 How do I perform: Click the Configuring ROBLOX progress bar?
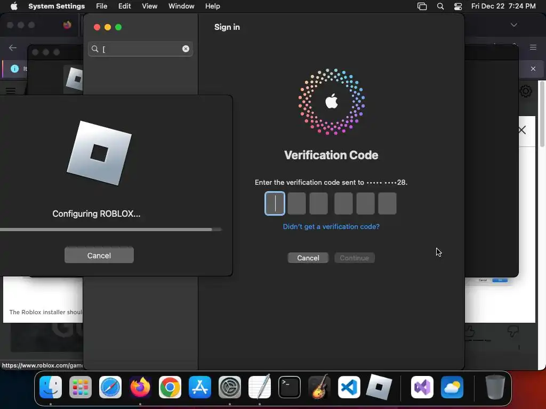[x=111, y=230]
